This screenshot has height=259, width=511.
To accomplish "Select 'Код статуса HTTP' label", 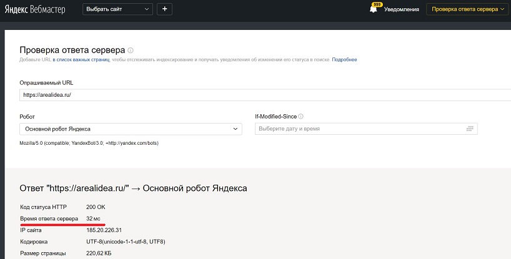I will point(44,207).
